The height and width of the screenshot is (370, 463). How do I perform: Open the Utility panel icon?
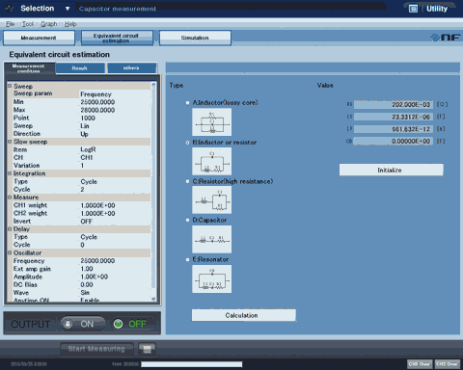click(413, 9)
